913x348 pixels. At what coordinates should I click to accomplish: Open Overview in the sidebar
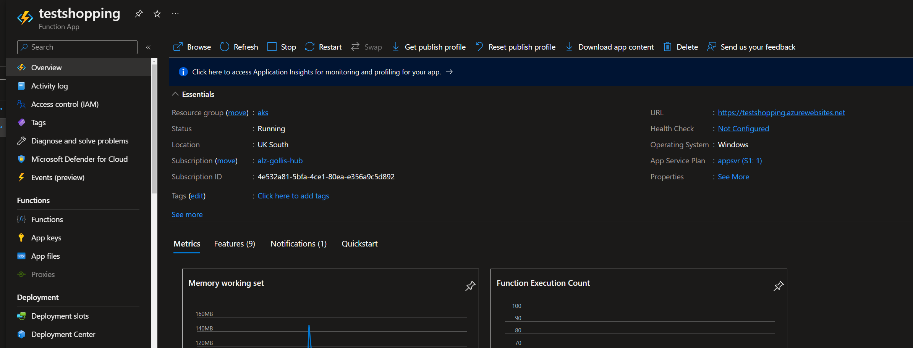click(x=79, y=68)
